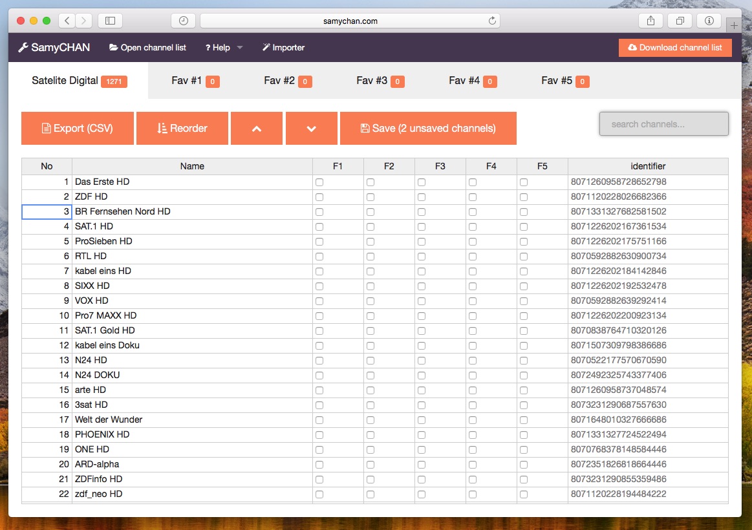Click the Reorder button
The height and width of the screenshot is (530, 752).
[x=182, y=129]
